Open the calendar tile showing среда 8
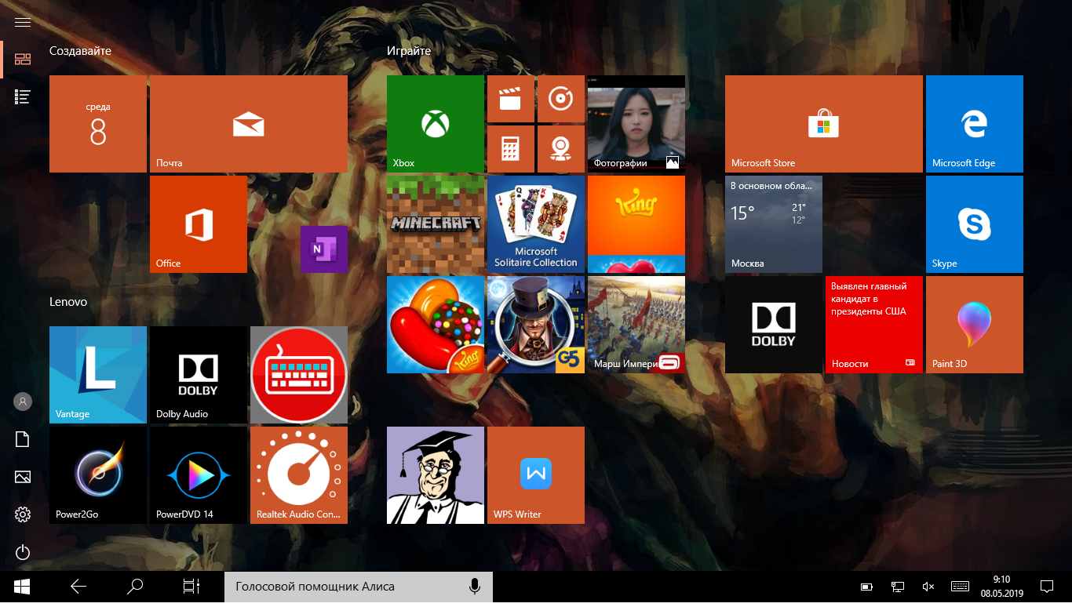 pyautogui.click(x=98, y=124)
